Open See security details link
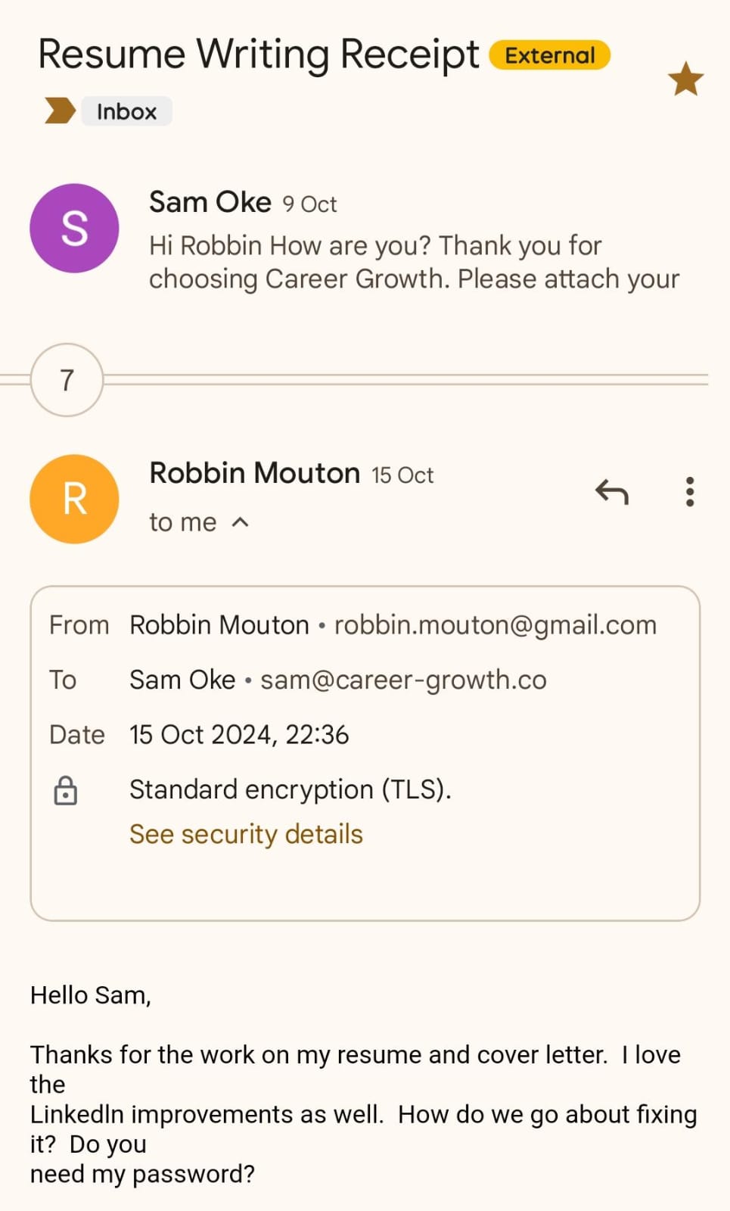The image size is (730, 1211). tap(246, 834)
